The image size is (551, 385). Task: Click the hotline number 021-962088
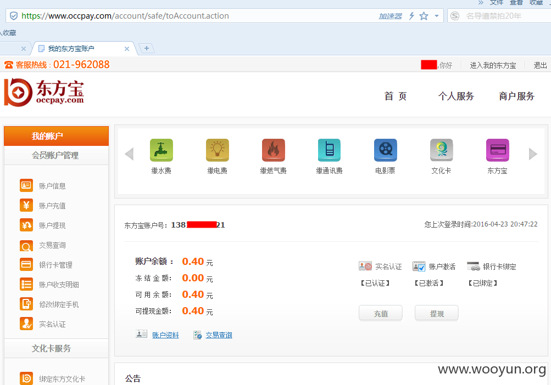pos(81,65)
